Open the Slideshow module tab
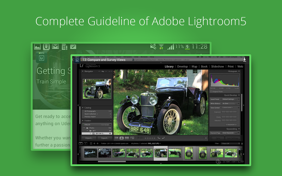This screenshot has width=282, height=176. [x=217, y=66]
